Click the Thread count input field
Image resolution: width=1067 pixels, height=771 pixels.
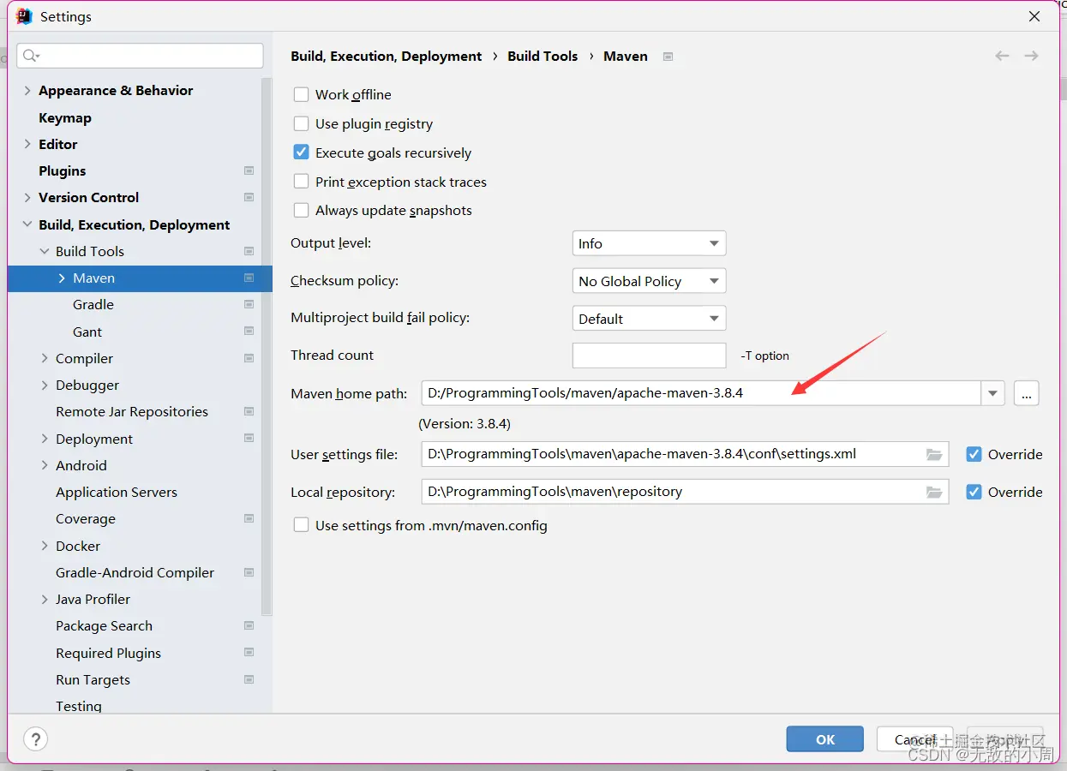coord(649,356)
